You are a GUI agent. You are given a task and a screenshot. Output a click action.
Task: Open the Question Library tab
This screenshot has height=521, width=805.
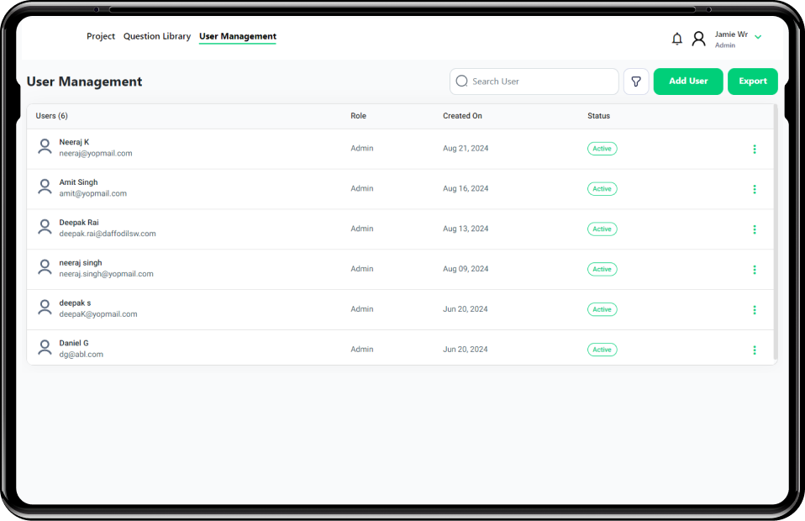[157, 36]
